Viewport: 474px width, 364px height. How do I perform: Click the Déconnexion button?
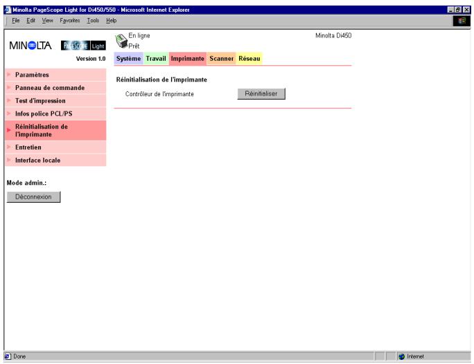pyautogui.click(x=33, y=197)
